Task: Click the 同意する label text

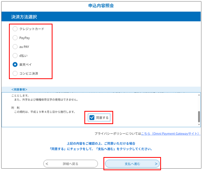Action: 102,118
